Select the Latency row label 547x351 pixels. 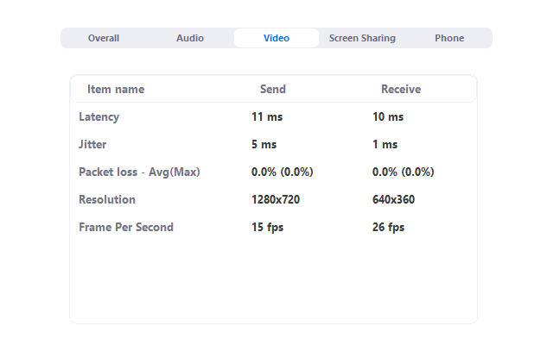(x=99, y=117)
